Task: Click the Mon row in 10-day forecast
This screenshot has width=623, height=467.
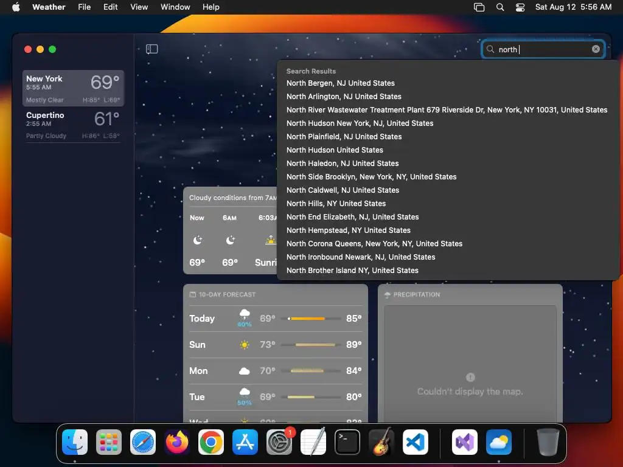Action: coord(276,371)
